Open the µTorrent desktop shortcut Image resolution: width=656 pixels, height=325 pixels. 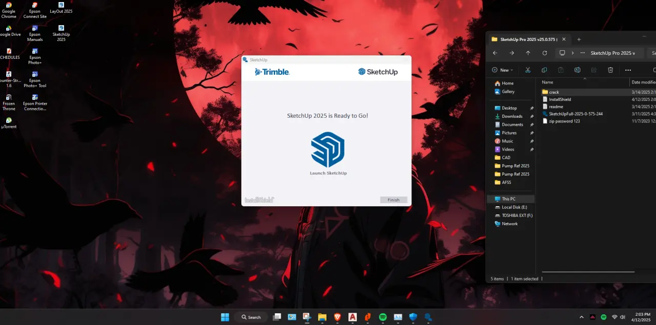click(x=9, y=123)
